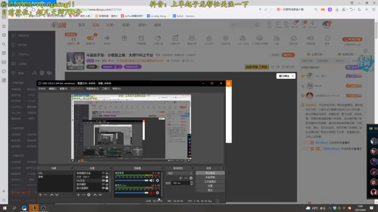Remove the source with the minus icon in the sources panel
The height and width of the screenshot is (212, 378).
tap(84, 195)
